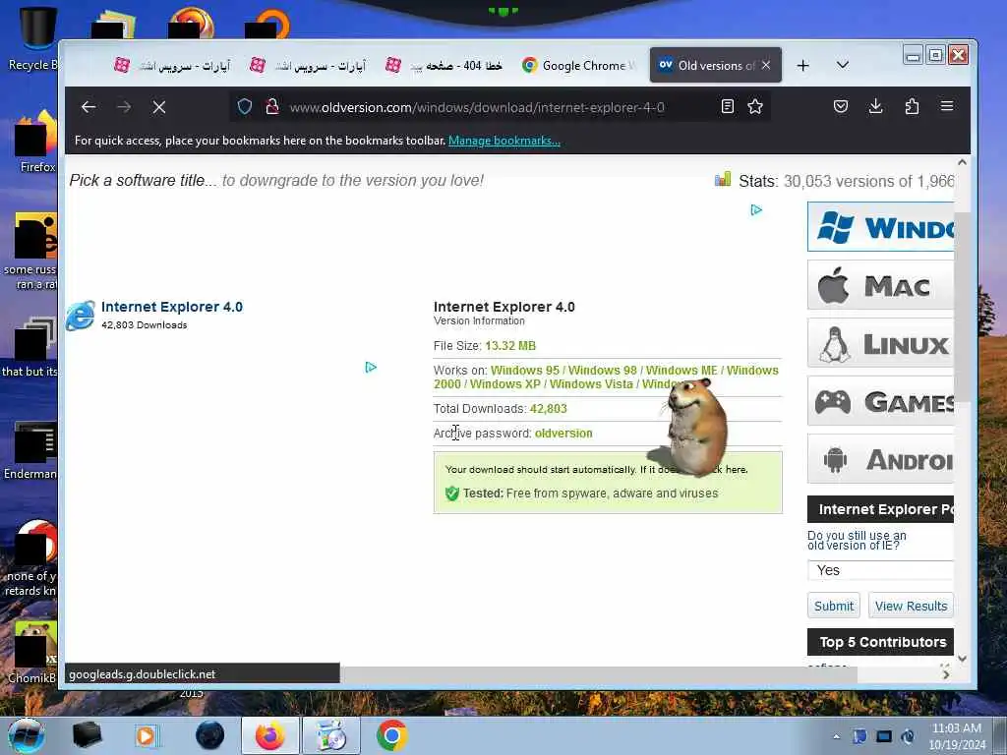Select the first Aparat tab

tap(171, 65)
